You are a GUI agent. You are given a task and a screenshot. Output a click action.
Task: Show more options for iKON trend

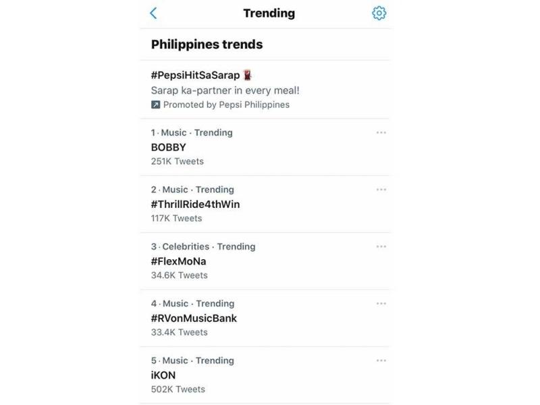[381, 360]
